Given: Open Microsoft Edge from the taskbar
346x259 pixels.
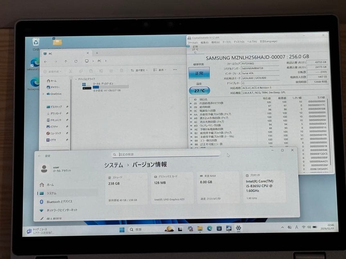Looking at the screenshot, I should 210,228.
